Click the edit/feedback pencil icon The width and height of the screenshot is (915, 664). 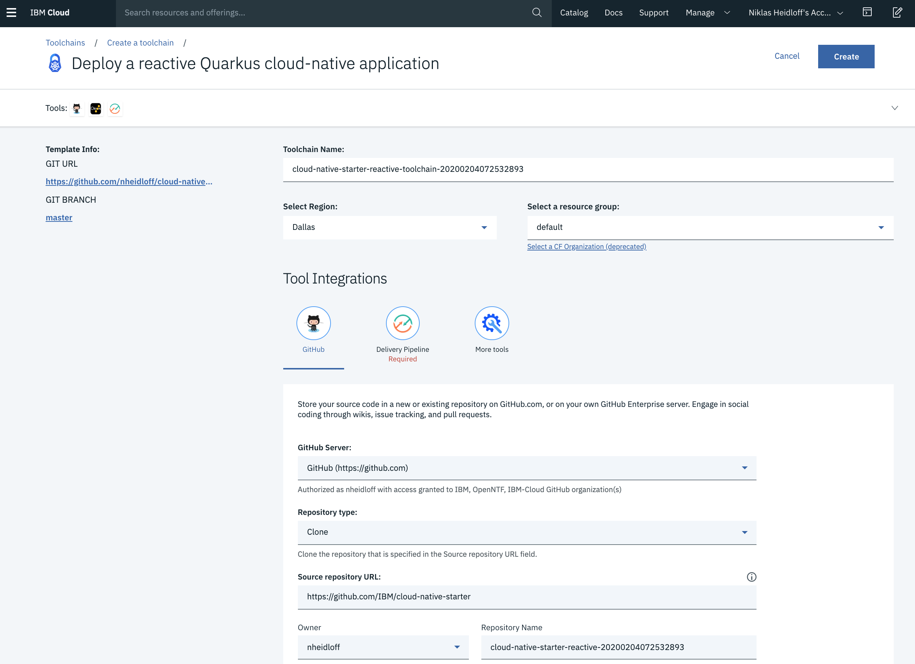[897, 12]
